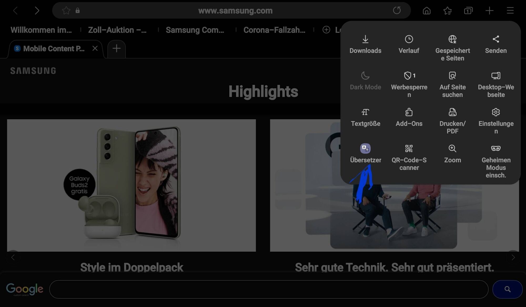The height and width of the screenshot is (307, 526).
Task: Open the Downloads menu icon
Action: coord(365,44)
